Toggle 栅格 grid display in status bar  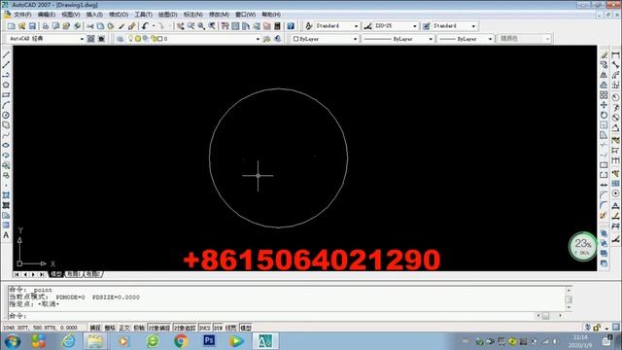110,328
